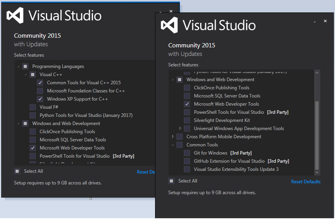Select 'Visual F#' row text
The width and height of the screenshot is (335, 219).
pos(49,107)
